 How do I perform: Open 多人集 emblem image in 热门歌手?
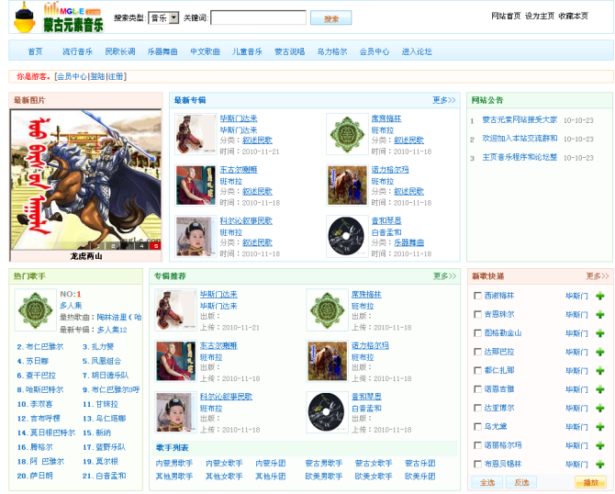[35, 310]
